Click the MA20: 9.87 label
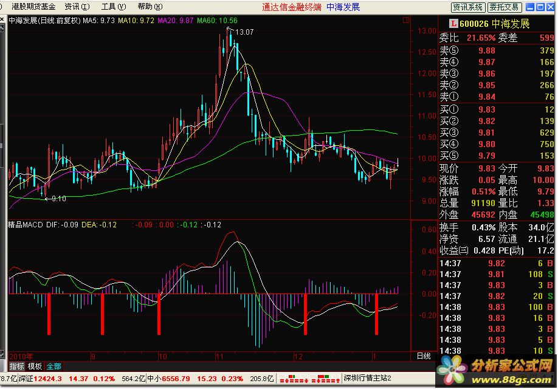This screenshot has width=558, height=389. point(176,21)
